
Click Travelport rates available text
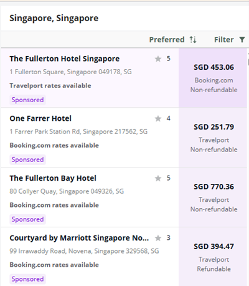pos(50,85)
